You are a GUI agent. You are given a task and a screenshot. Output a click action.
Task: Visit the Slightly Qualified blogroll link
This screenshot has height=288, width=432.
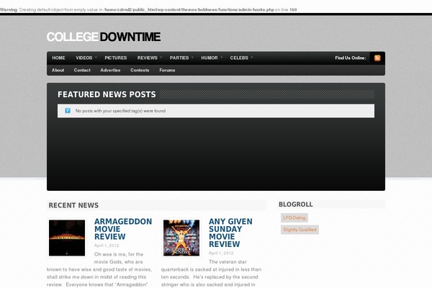click(300, 230)
